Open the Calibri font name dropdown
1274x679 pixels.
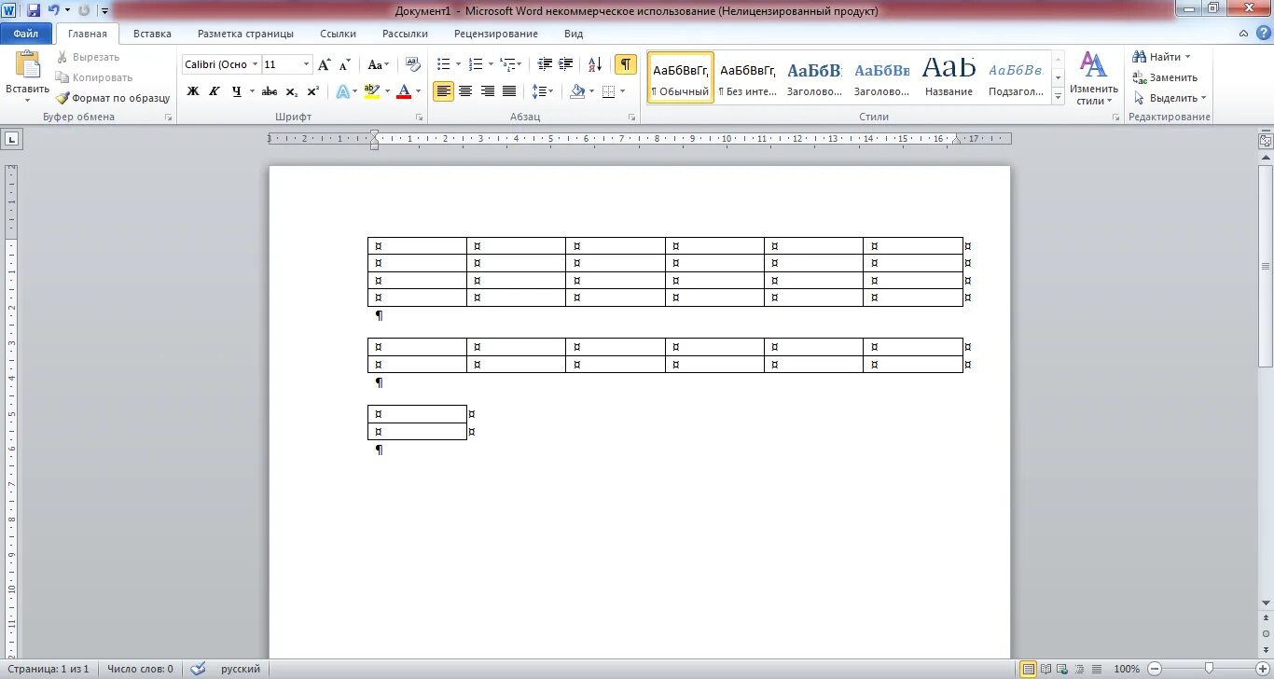click(x=256, y=64)
